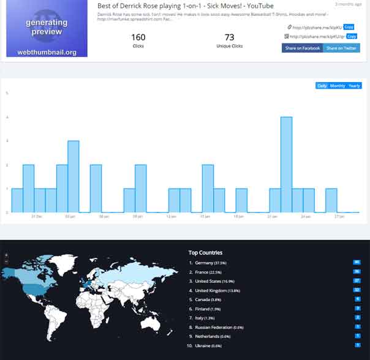The image size is (370, 360).
Task: Click Australia on the world map
Action: (x=151, y=324)
